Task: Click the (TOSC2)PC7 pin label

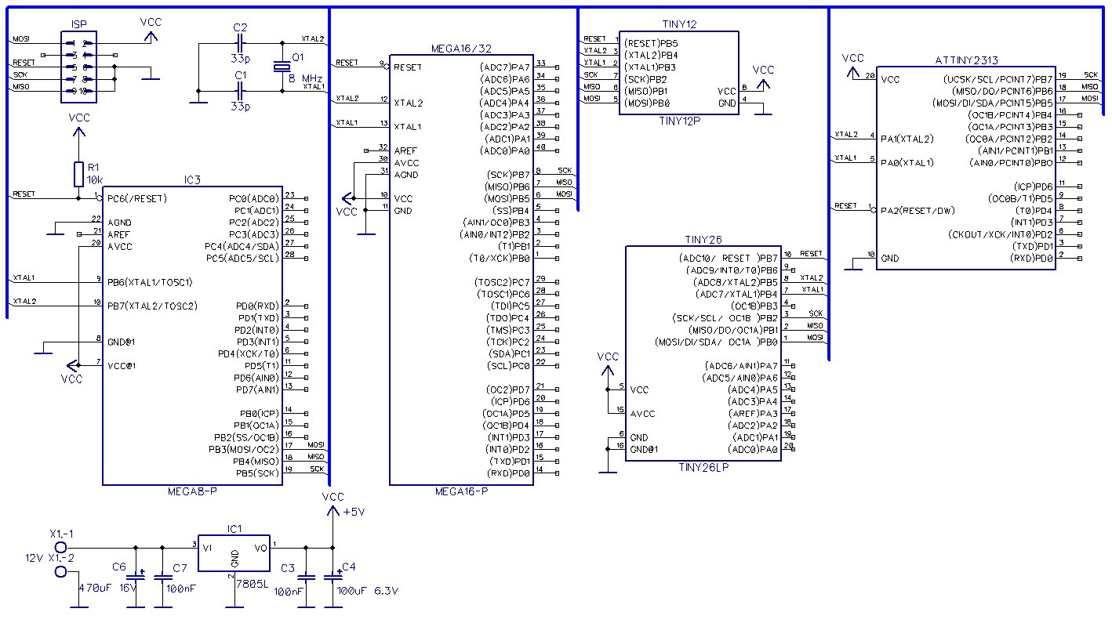Action: click(503, 281)
